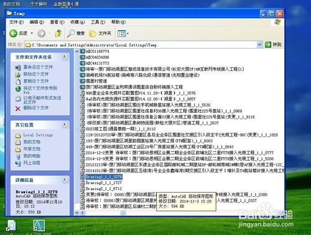The image size is (311, 235).
Task: Open Local Settings folder link
Action: click(x=38, y=135)
